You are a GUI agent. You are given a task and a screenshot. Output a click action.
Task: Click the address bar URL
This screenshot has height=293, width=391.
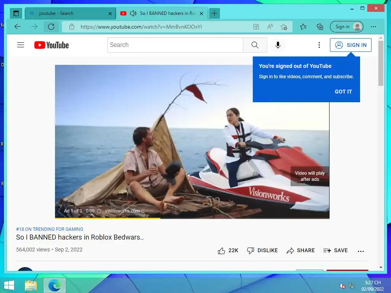(x=141, y=27)
